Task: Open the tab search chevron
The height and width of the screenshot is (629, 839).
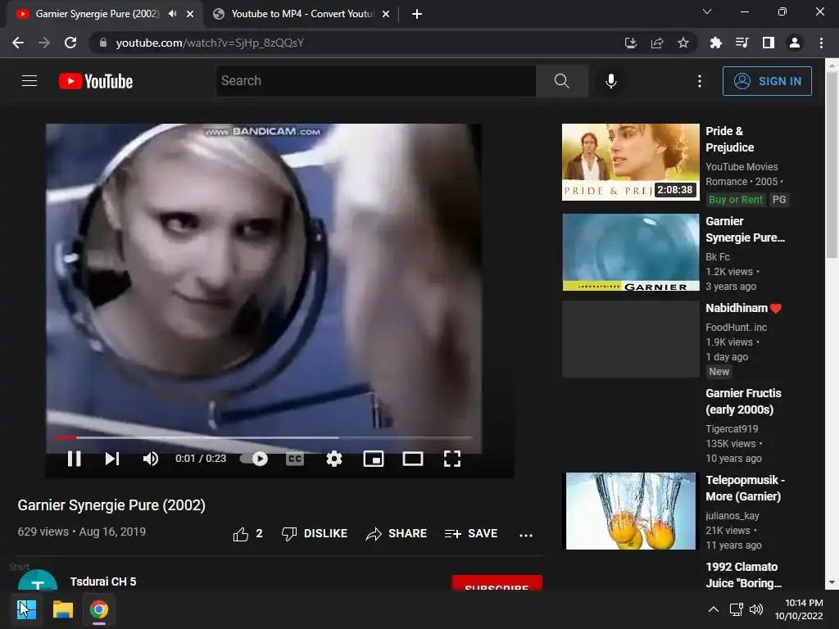Action: 707,11
